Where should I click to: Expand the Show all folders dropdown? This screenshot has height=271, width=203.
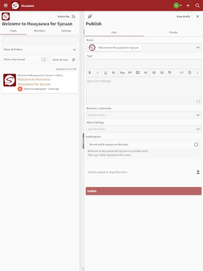40,49
